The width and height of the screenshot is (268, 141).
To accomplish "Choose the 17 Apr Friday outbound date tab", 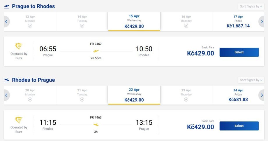I will click(238, 22).
